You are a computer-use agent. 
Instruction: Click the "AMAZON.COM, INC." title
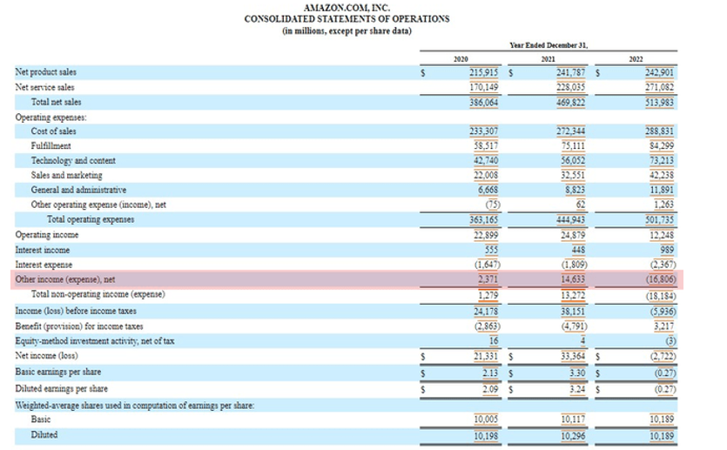click(x=347, y=8)
